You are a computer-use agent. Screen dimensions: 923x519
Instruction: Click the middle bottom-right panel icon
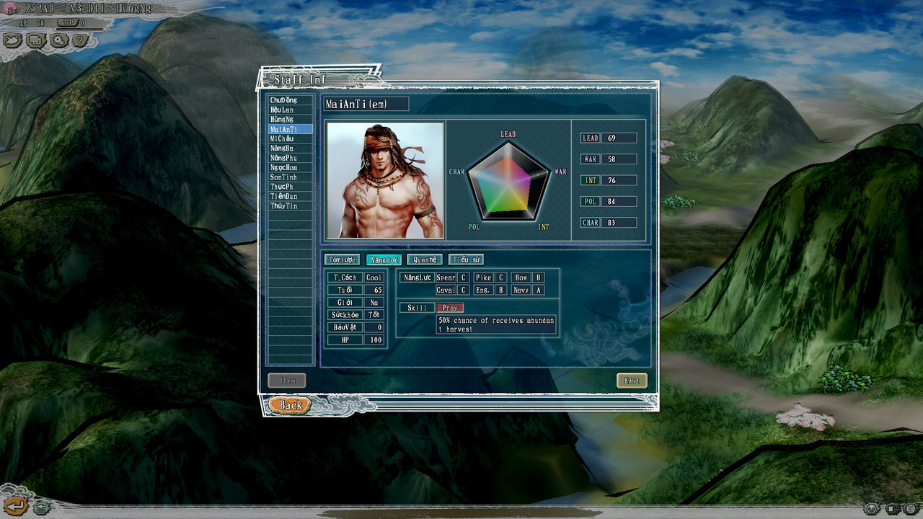[893, 509]
